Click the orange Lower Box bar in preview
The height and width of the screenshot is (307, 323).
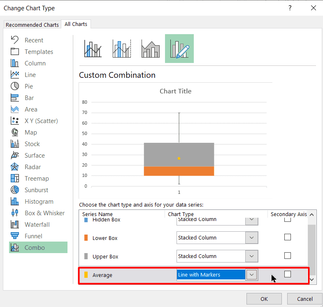coord(179,171)
